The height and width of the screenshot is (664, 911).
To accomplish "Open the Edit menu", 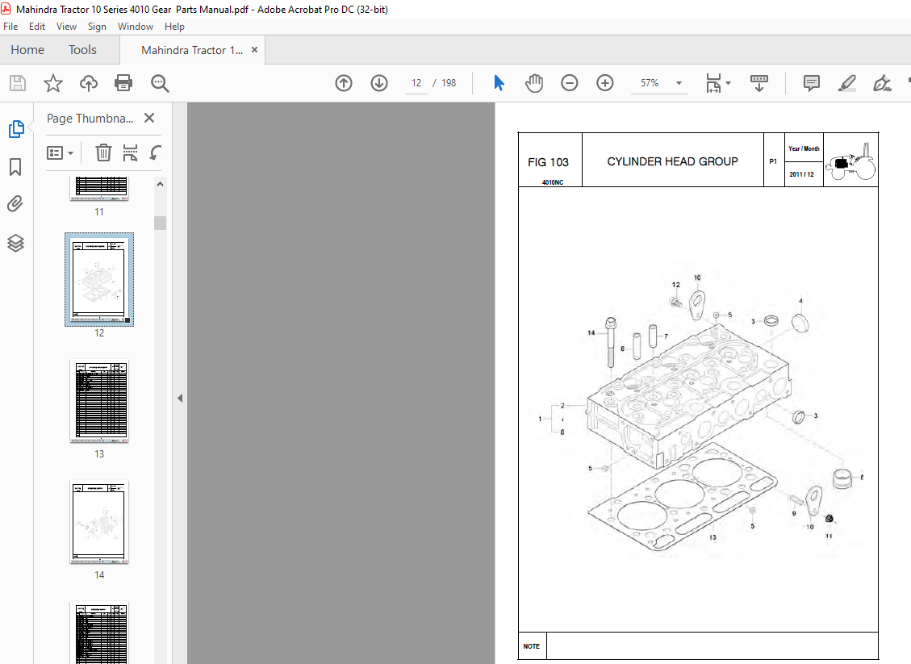I will click(37, 26).
